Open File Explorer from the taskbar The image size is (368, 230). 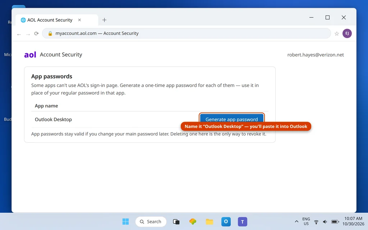210,221
